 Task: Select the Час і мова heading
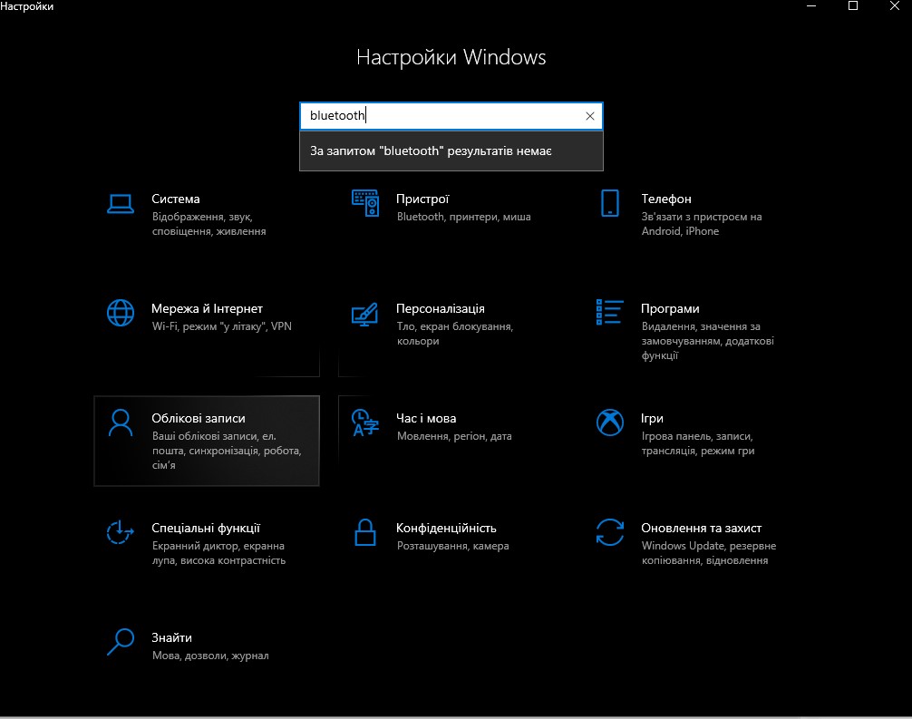[x=426, y=418]
